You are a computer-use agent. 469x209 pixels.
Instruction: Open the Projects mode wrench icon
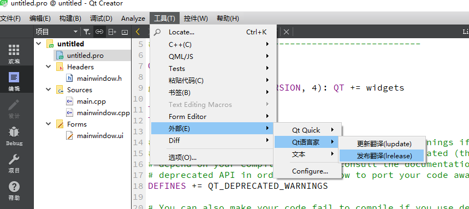(x=14, y=163)
